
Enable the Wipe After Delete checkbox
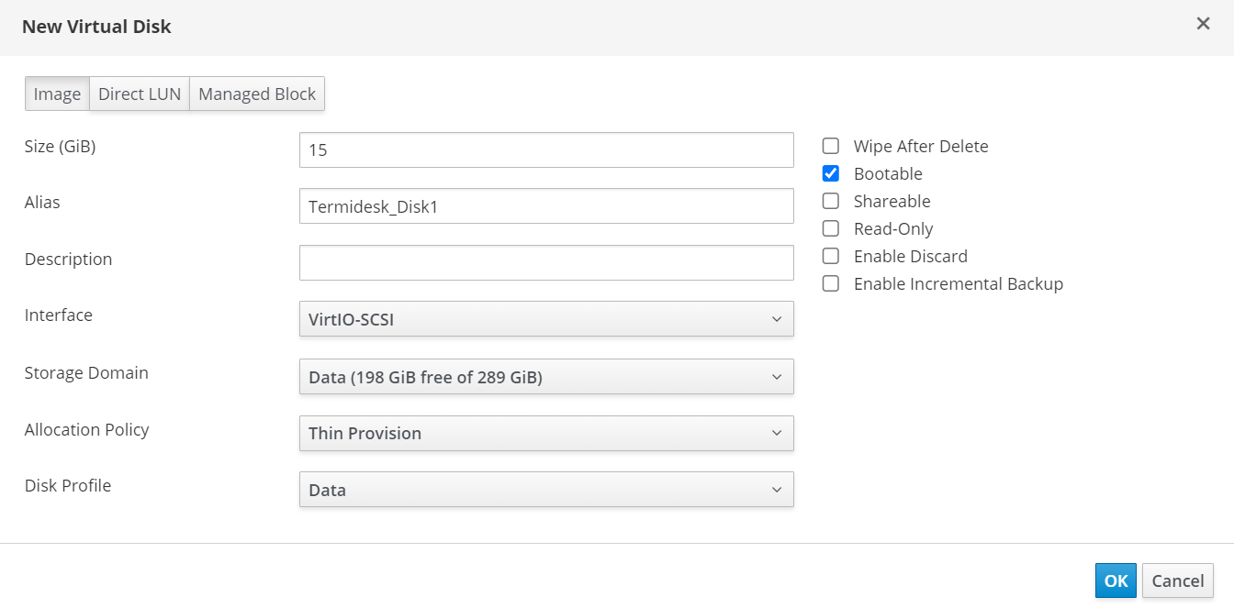coord(831,146)
